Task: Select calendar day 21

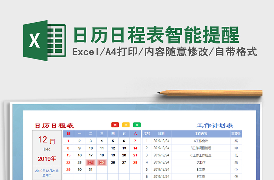Action: click(135, 155)
